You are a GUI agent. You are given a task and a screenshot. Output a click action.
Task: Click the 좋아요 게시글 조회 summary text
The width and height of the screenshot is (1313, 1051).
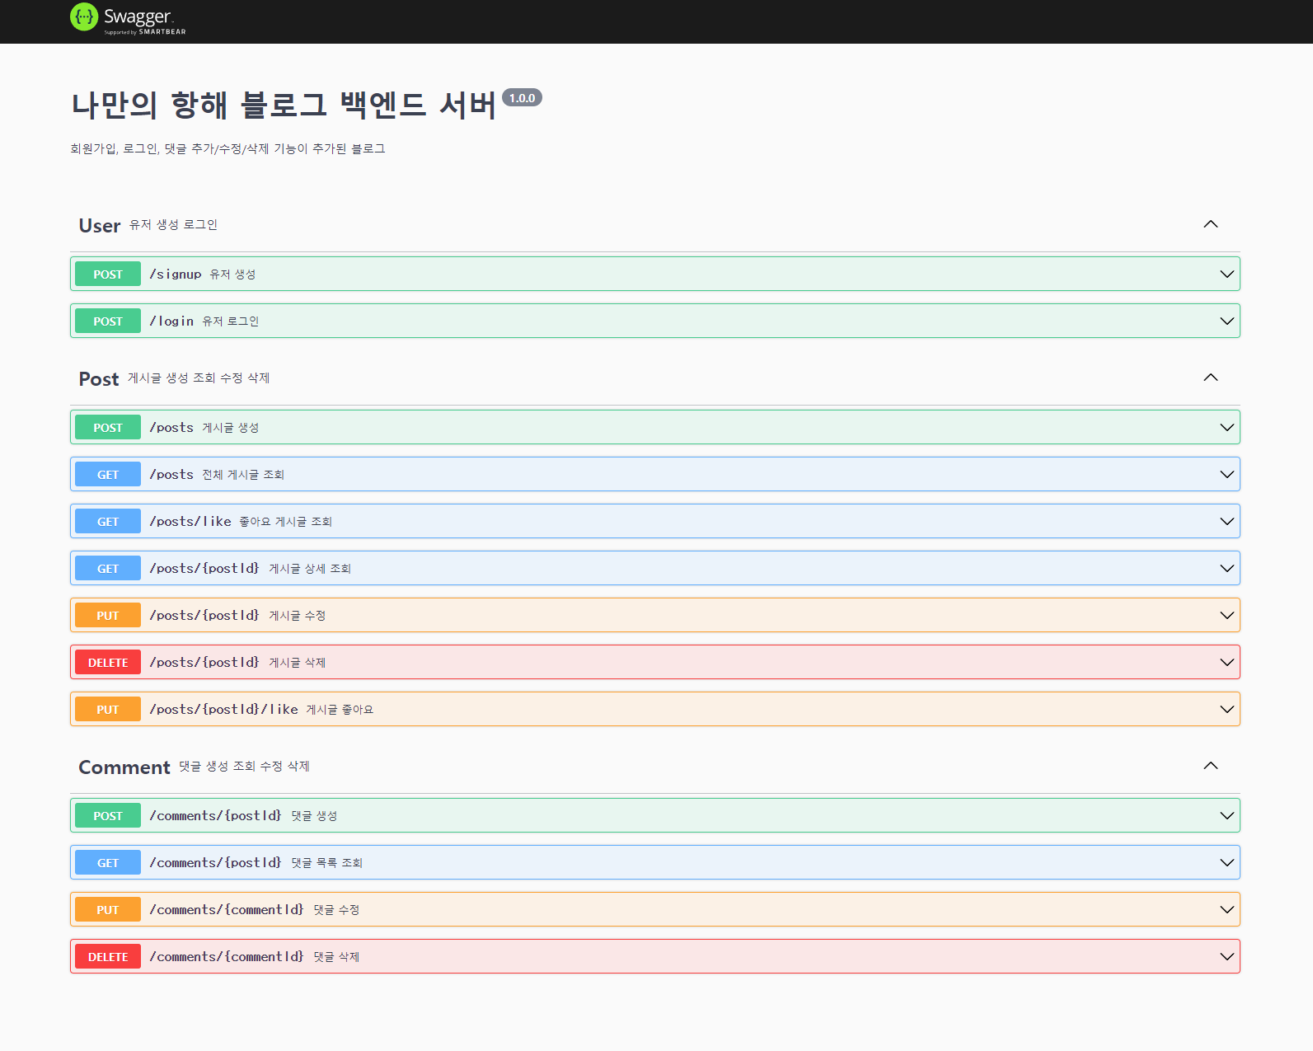[286, 521]
